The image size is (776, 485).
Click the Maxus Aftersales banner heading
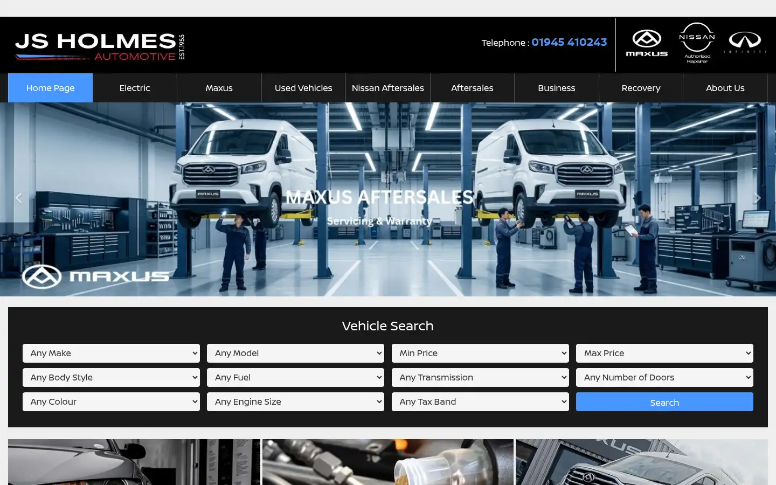[380, 197]
